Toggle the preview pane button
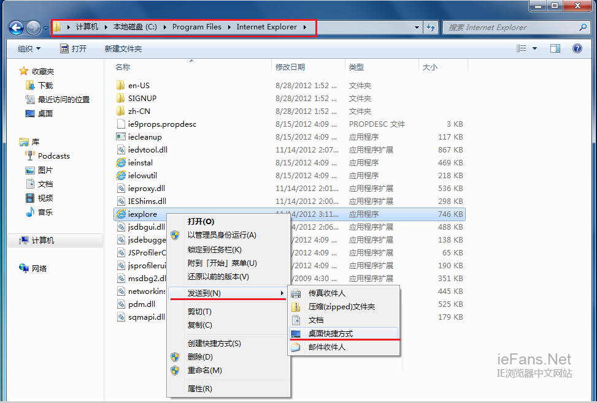 (555, 48)
